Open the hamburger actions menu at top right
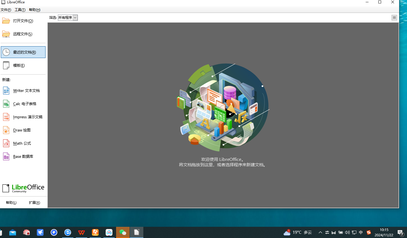Image resolution: width=407 pixels, height=238 pixels. [x=394, y=18]
